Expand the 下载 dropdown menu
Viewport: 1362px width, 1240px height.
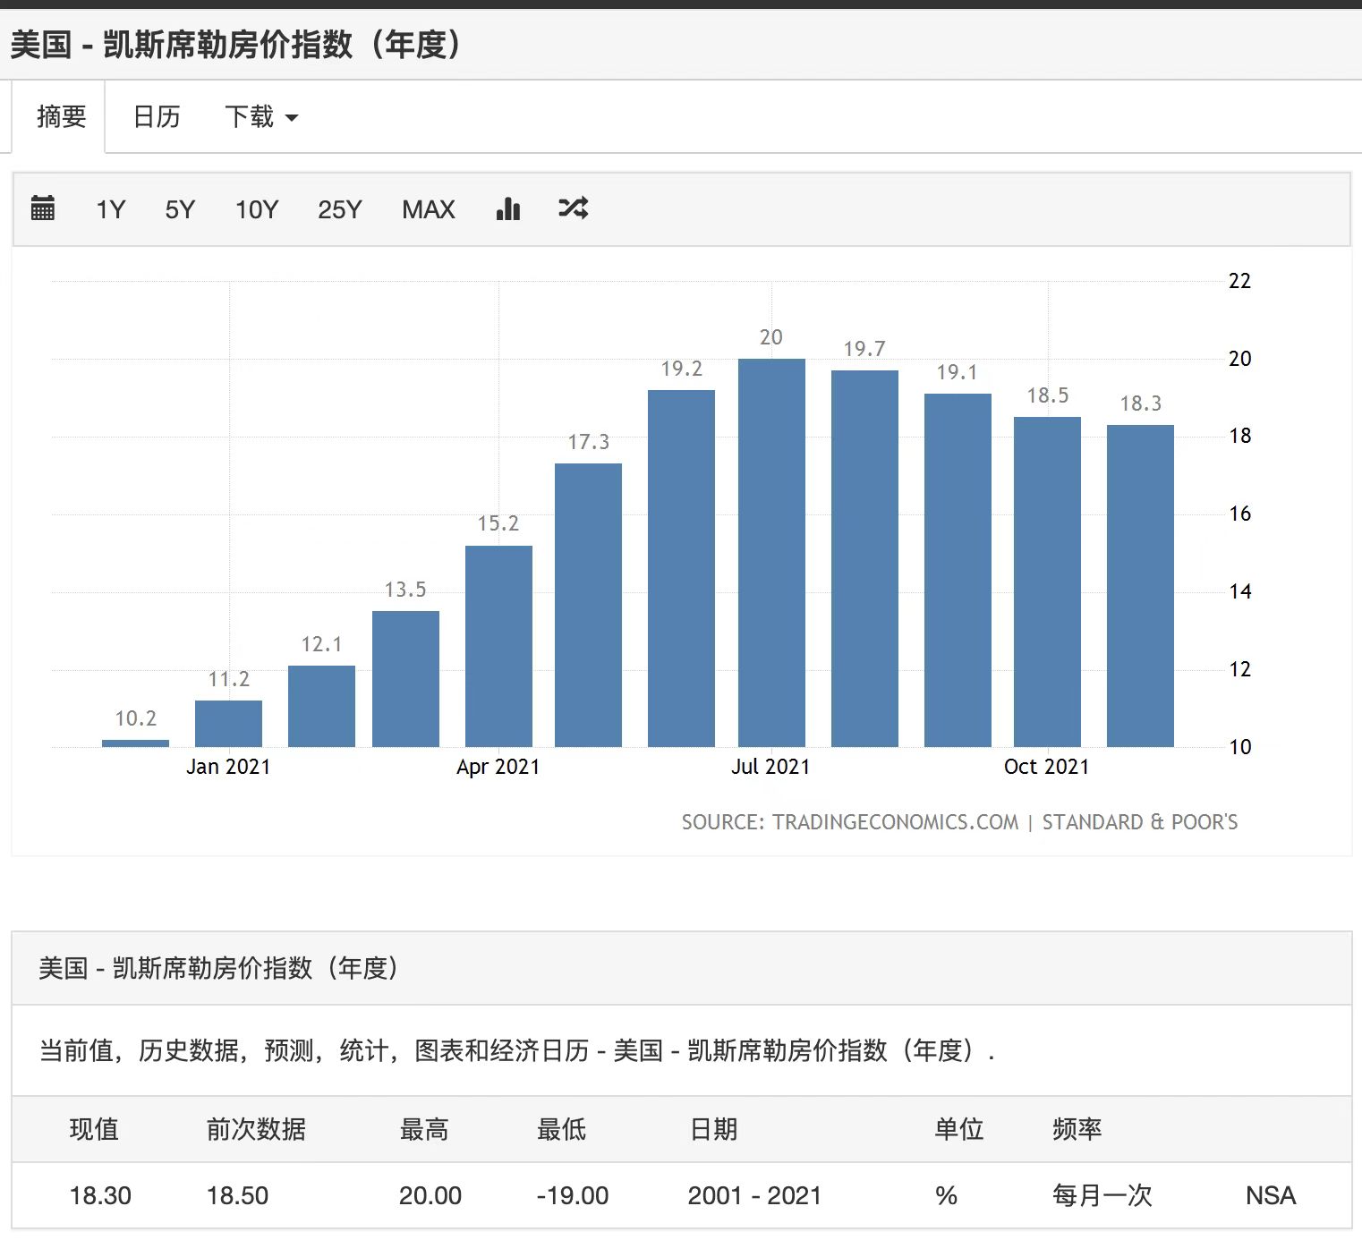pyautogui.click(x=260, y=116)
